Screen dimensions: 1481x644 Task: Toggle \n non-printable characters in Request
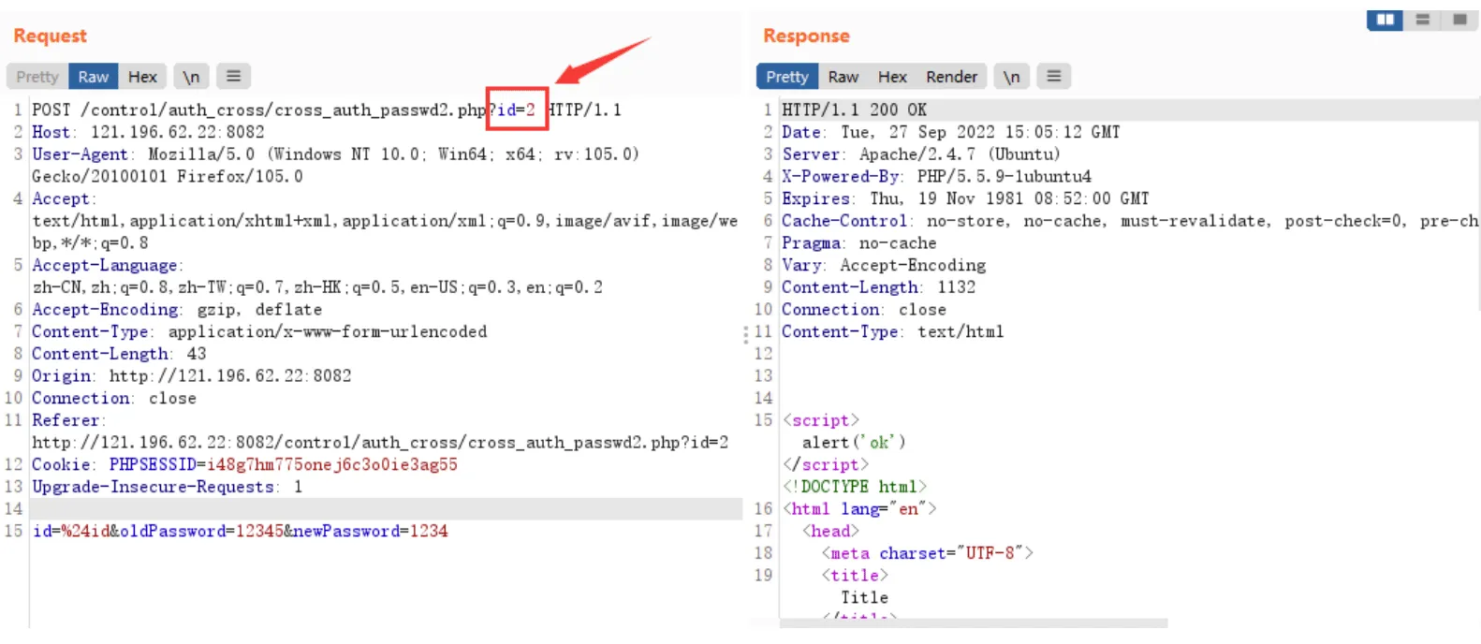click(191, 77)
